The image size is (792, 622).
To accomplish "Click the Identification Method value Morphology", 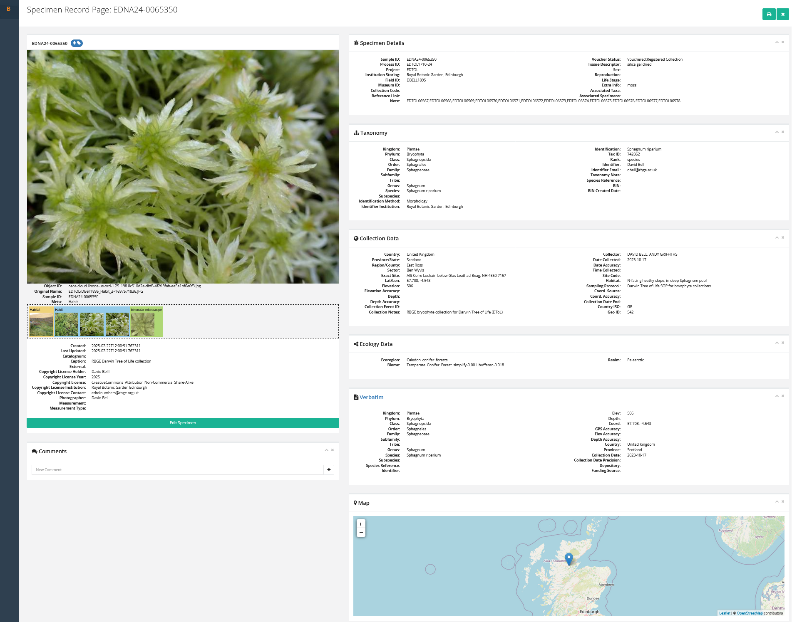I will click(417, 201).
